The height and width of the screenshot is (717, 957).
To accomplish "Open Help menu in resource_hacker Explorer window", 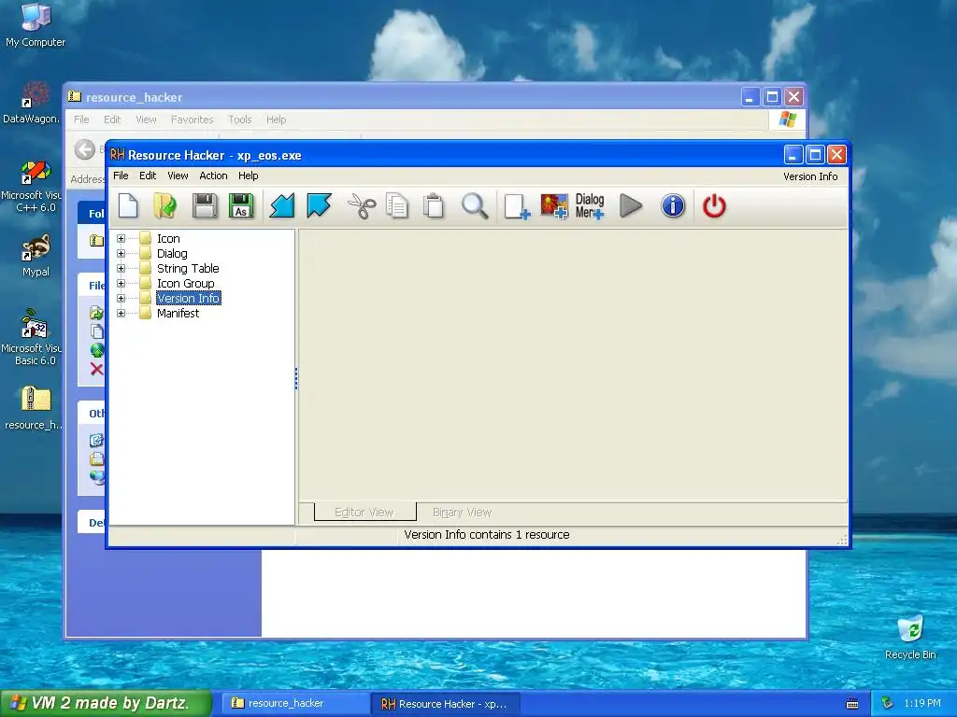I will [276, 119].
